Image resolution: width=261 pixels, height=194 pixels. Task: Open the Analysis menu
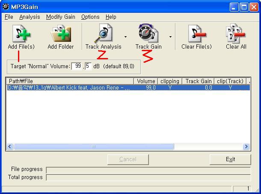[x=30, y=17]
